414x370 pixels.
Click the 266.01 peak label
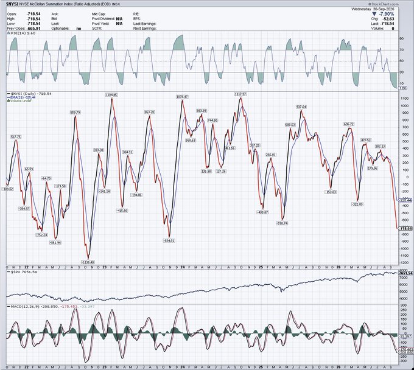[271, 155]
